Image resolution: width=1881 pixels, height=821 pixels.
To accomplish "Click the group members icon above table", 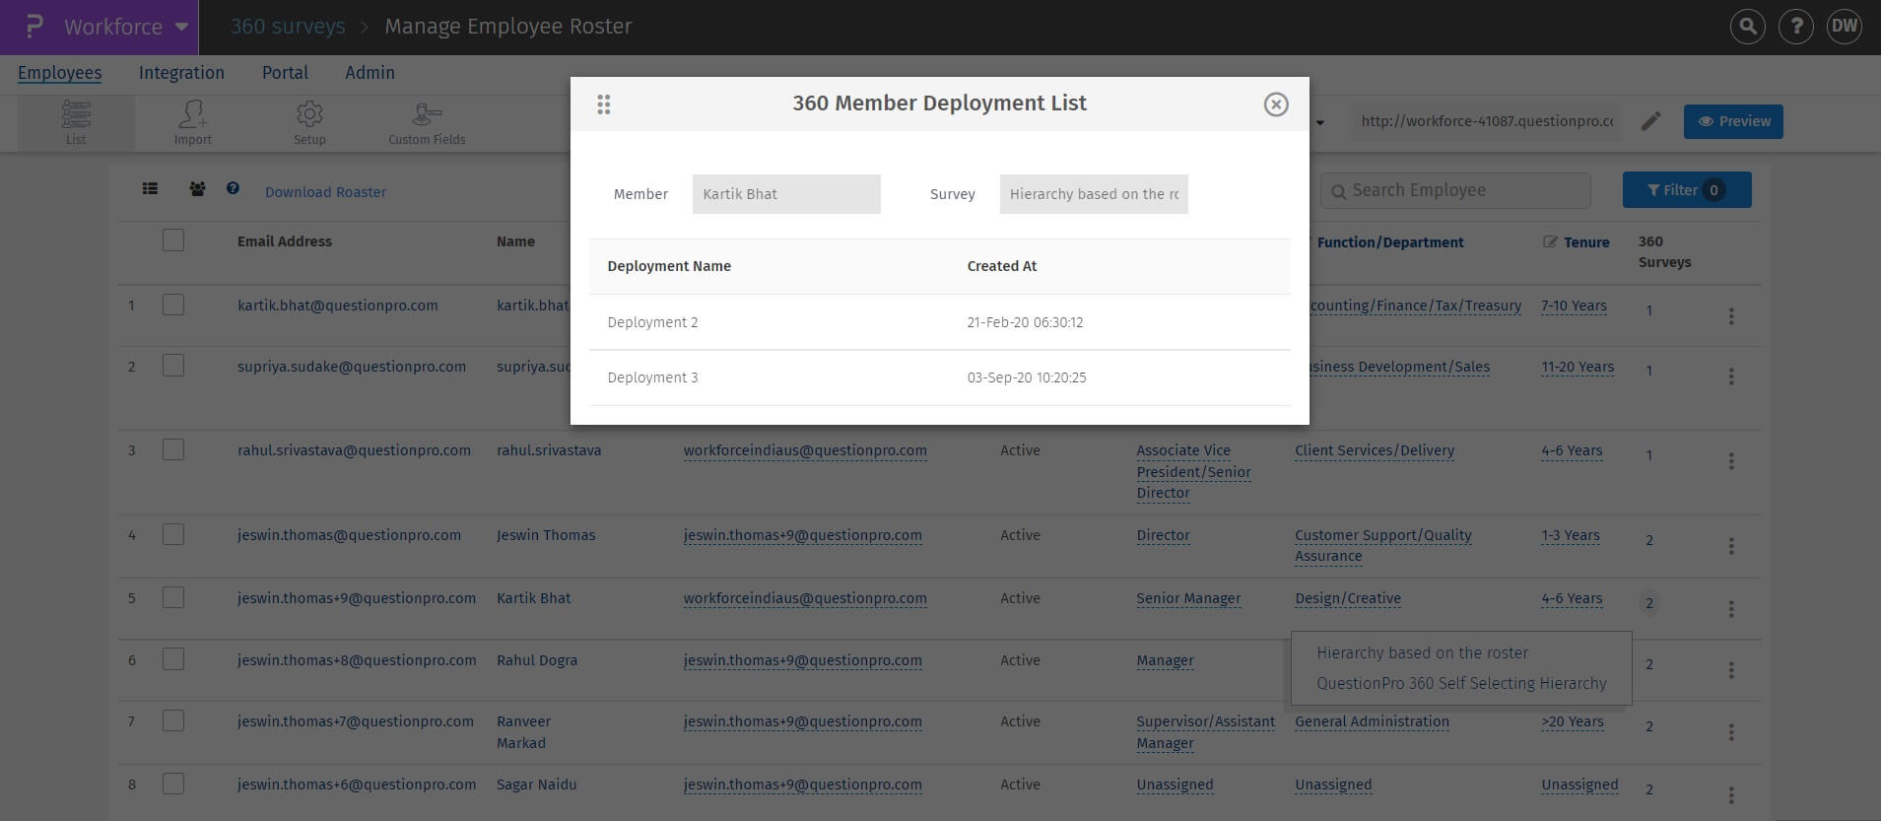I will tap(197, 188).
